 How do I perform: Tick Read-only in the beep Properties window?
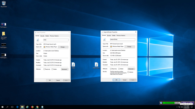pos(44,69)
